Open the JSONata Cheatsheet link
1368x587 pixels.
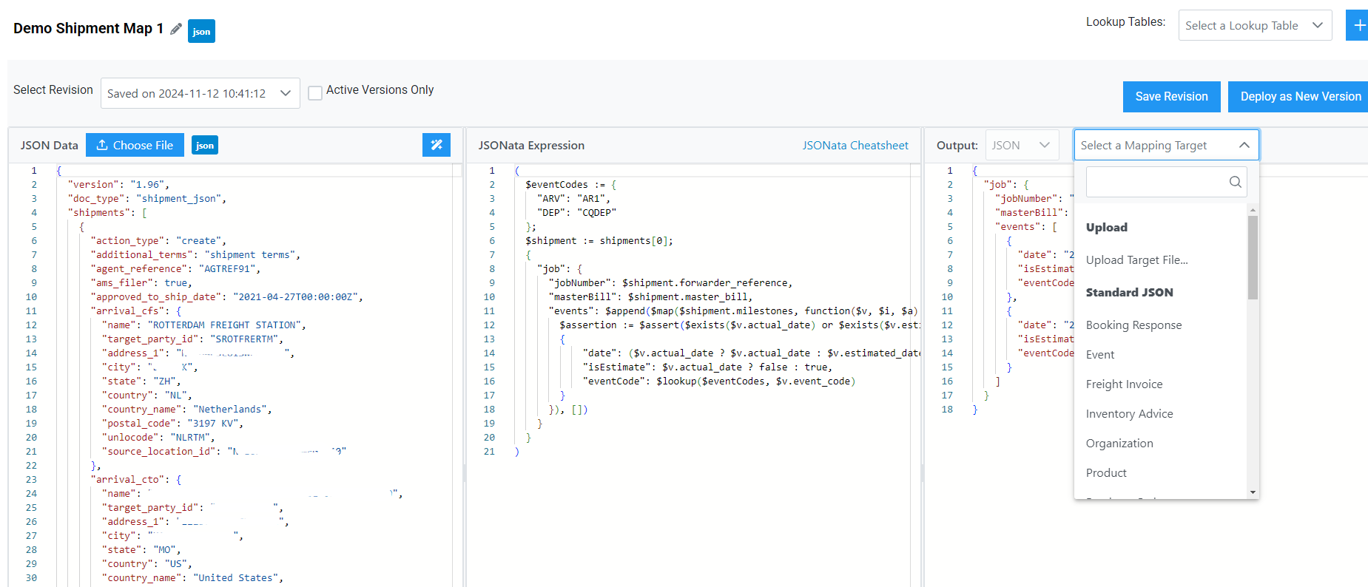pyautogui.click(x=855, y=145)
